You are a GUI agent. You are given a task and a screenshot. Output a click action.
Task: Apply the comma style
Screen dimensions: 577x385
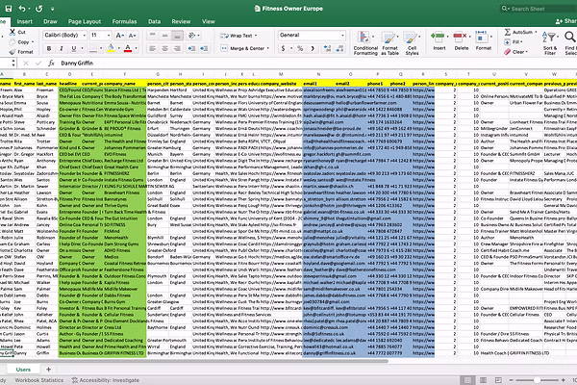[313, 48]
